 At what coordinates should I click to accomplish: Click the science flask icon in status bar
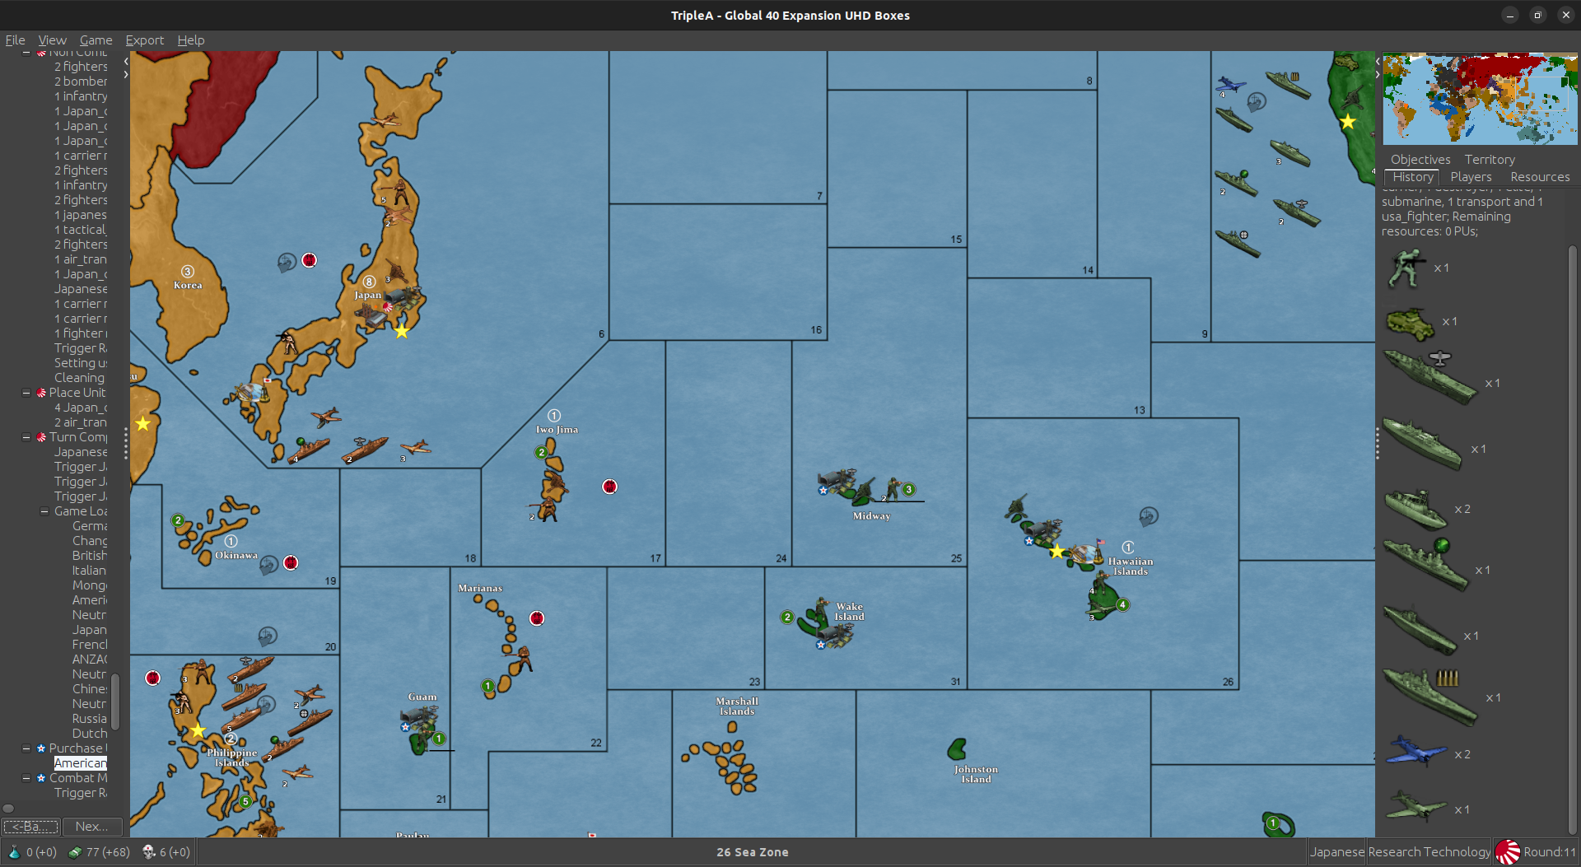pyautogui.click(x=14, y=852)
